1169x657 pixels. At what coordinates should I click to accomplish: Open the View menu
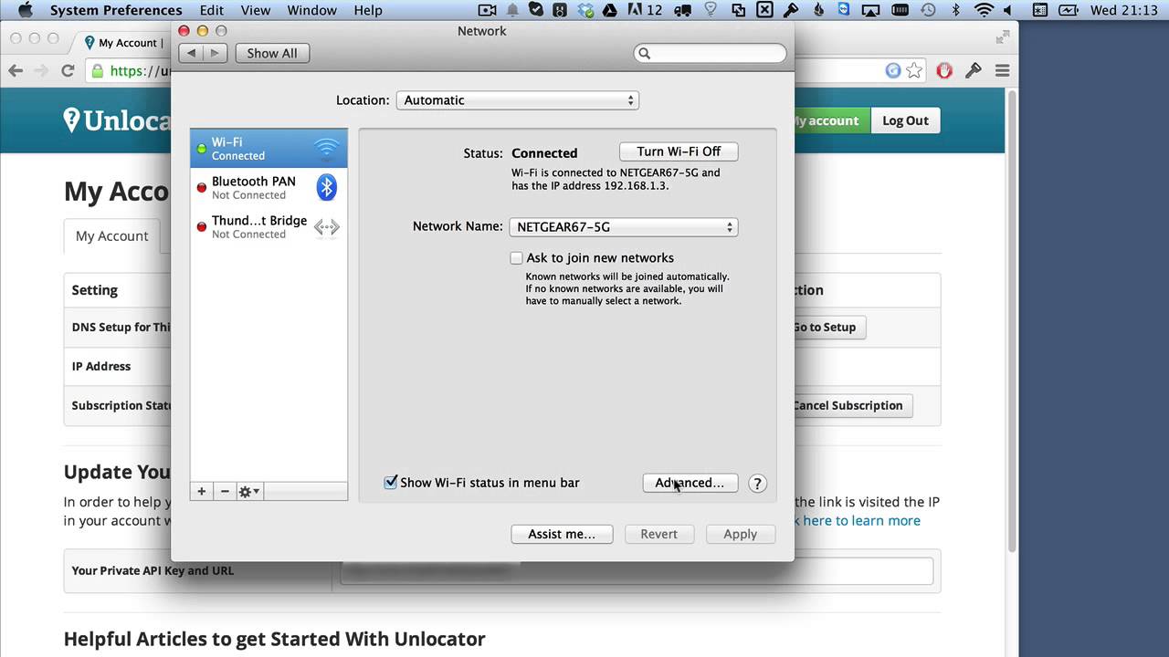(x=256, y=10)
